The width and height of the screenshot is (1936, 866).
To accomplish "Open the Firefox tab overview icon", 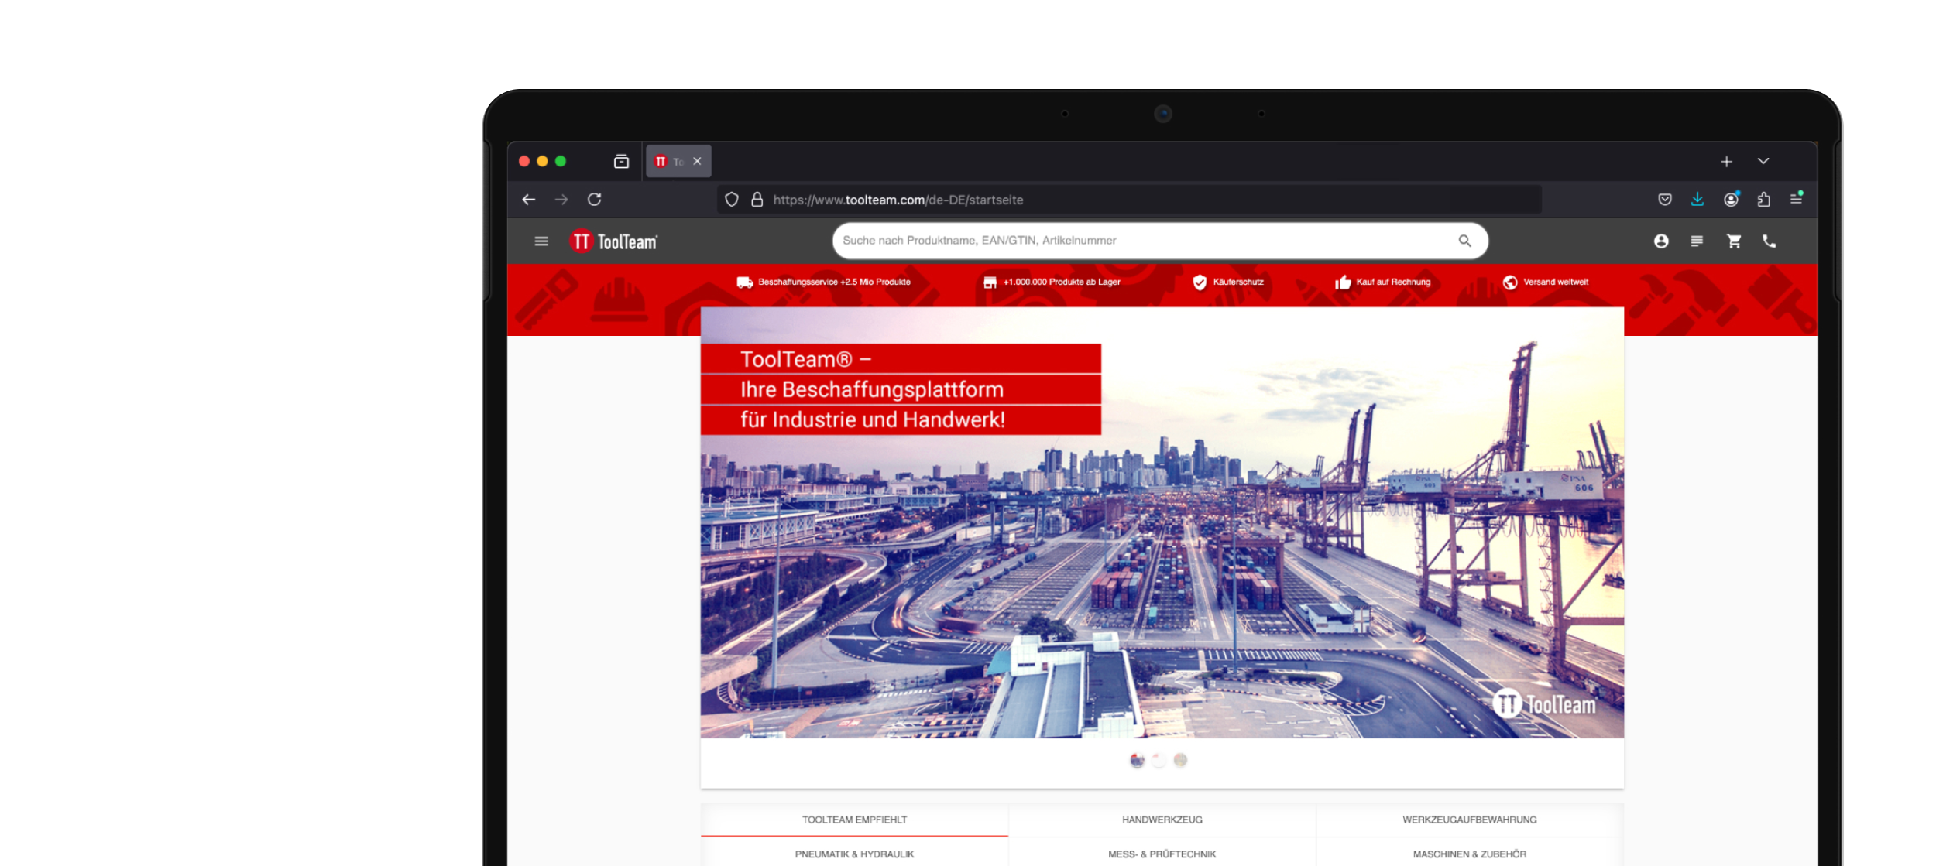I will tap(621, 161).
